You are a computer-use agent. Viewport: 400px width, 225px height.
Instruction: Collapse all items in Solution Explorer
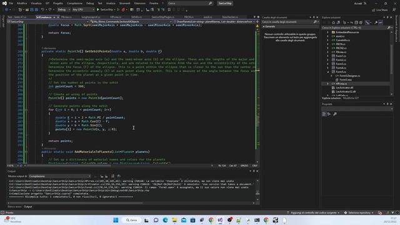(x=356, y=22)
